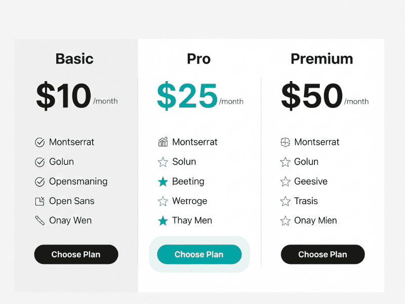Click the star beside Onay Mien
This screenshot has height=304, width=405.
(285, 221)
